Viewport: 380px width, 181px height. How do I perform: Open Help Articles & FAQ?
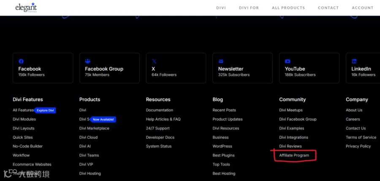click(163, 119)
